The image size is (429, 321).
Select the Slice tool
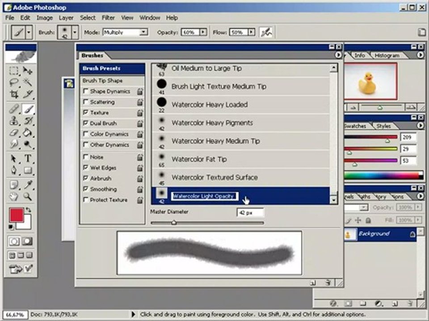[x=27, y=94]
